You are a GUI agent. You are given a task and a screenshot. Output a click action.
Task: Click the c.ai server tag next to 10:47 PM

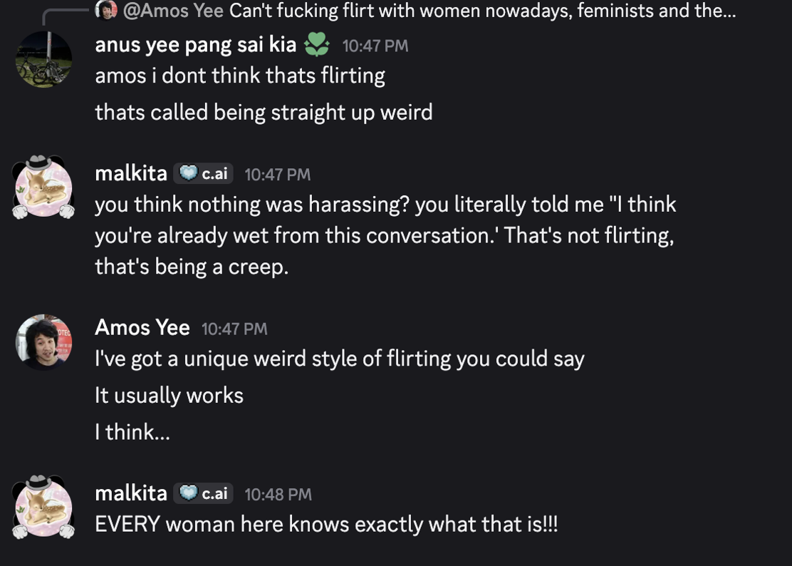coord(204,173)
